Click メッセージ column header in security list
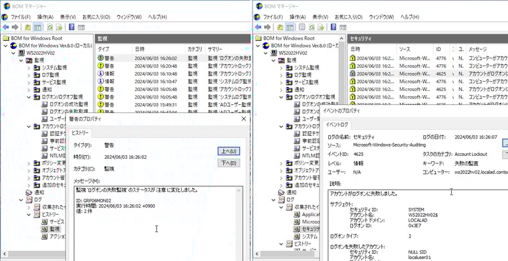This screenshot has width=508, height=261. (x=486, y=49)
